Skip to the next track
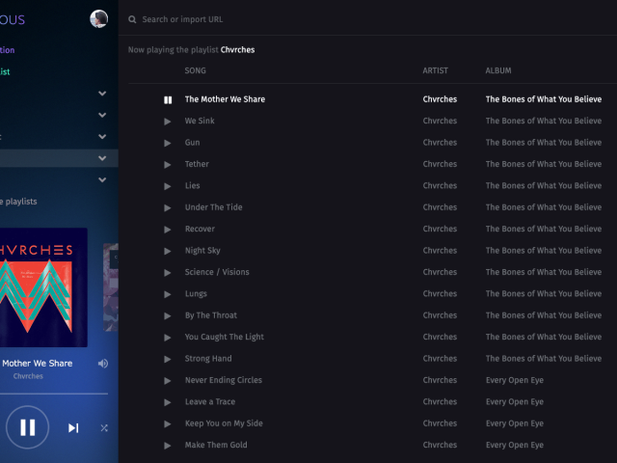The width and height of the screenshot is (617, 463). click(x=73, y=428)
